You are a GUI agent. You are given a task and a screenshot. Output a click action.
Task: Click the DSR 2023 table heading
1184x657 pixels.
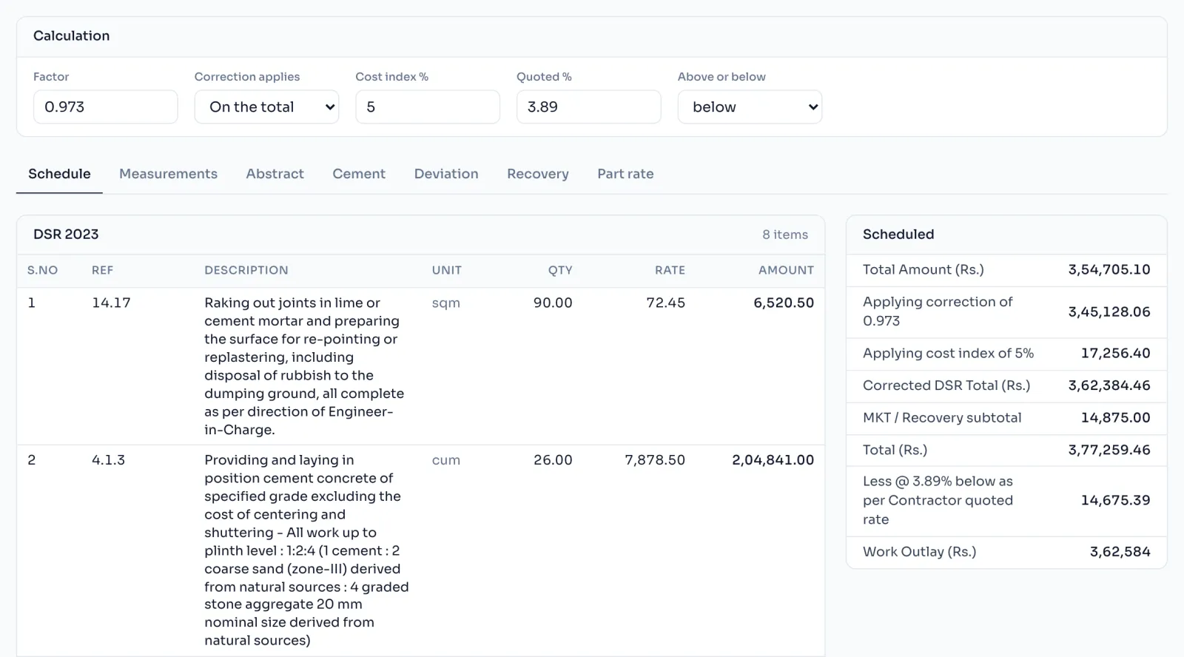point(66,235)
